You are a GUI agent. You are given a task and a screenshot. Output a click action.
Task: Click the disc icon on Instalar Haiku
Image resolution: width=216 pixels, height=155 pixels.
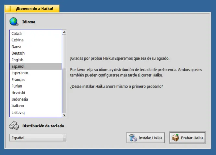[x=133, y=138]
